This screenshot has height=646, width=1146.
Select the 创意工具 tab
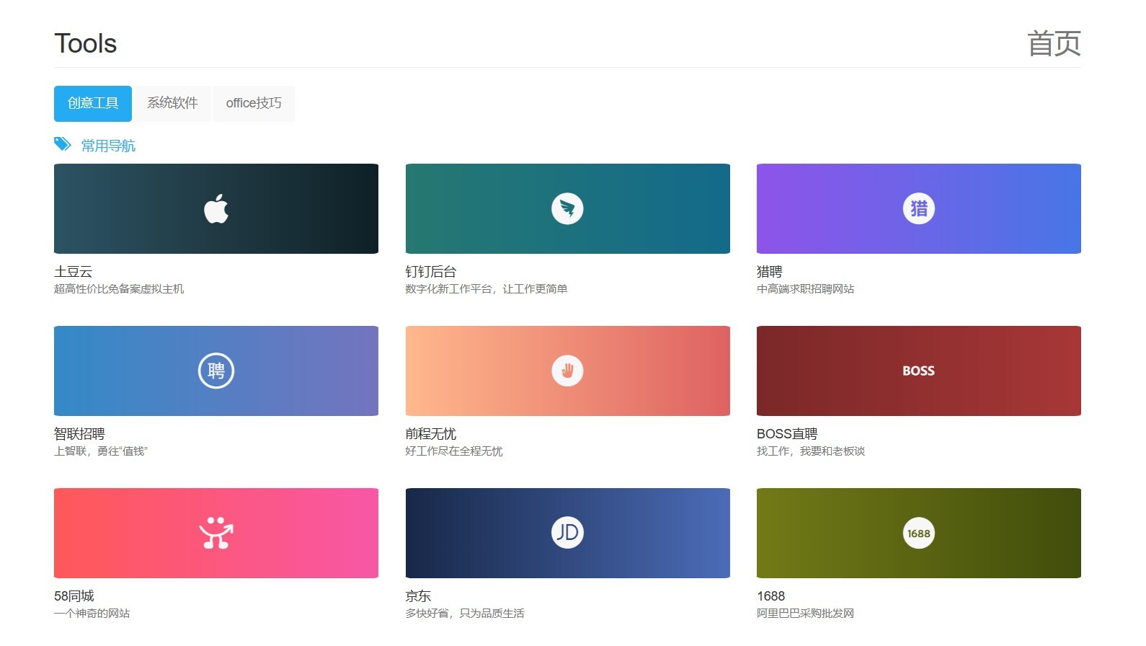(x=93, y=103)
